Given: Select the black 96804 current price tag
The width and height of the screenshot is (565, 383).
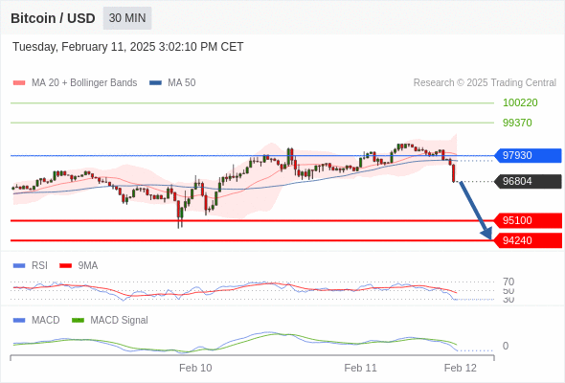Looking at the screenshot, I should coord(528,181).
